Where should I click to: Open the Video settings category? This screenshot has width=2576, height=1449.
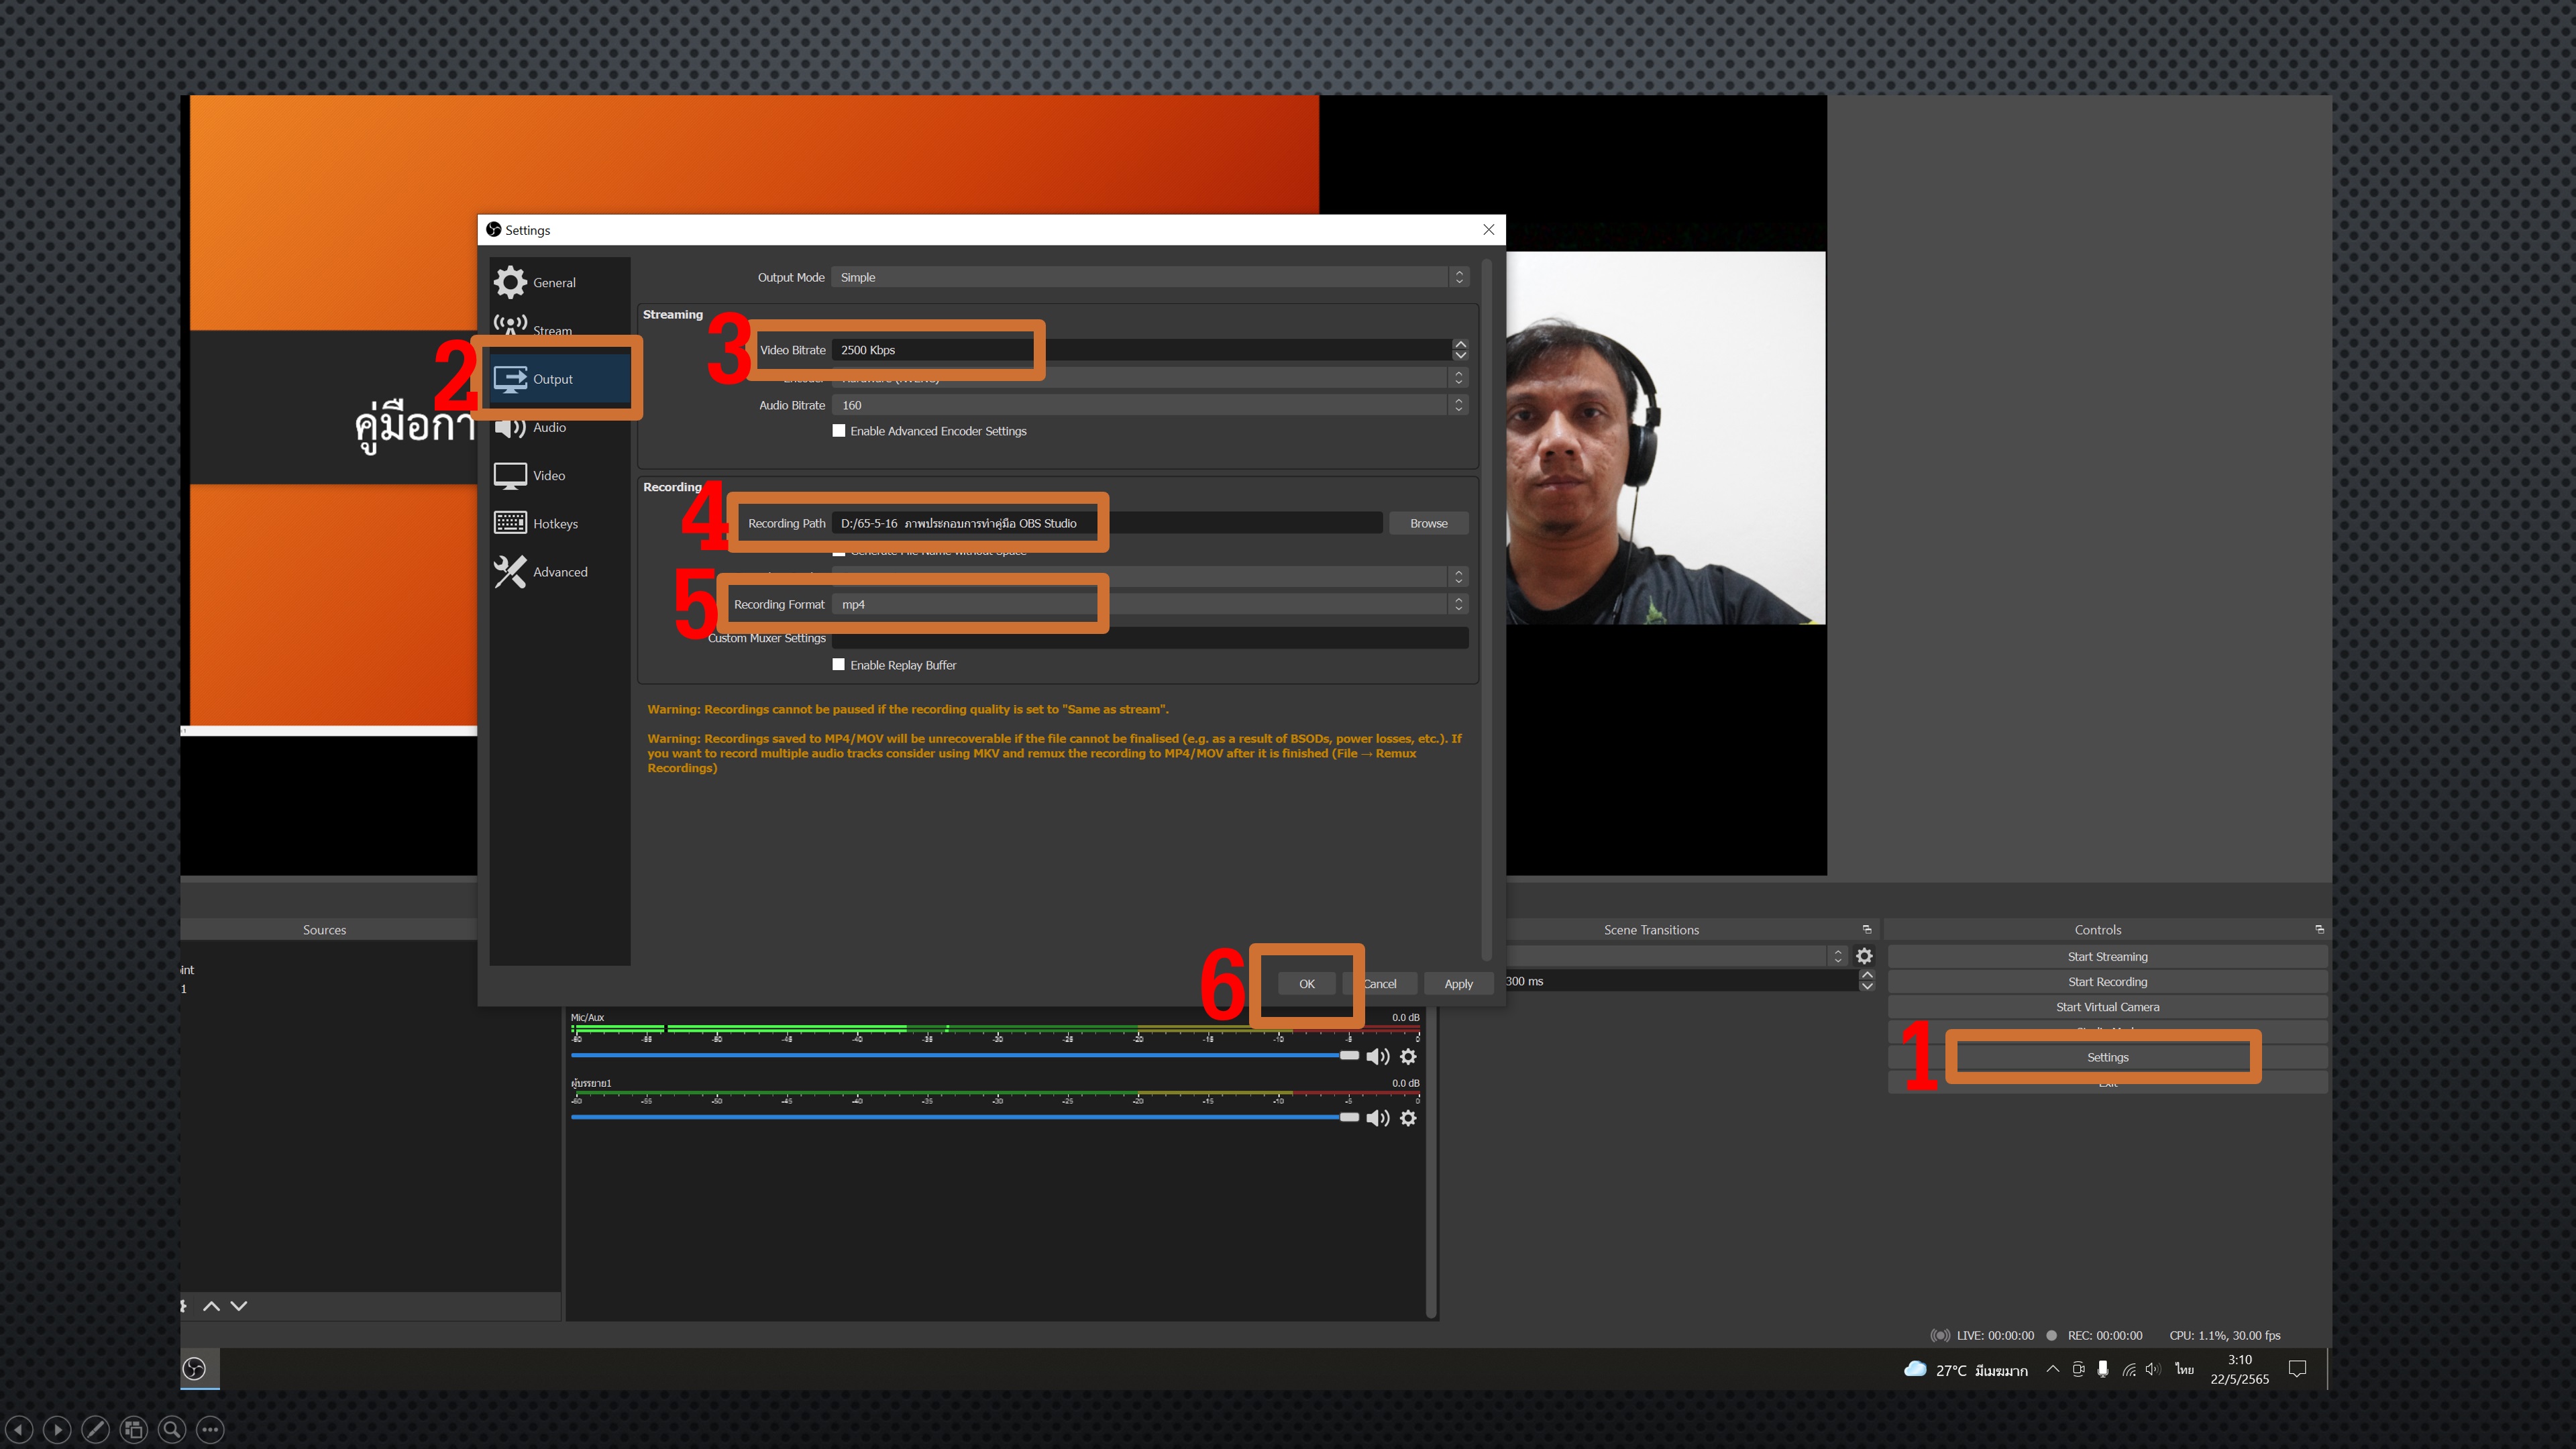tap(559, 476)
